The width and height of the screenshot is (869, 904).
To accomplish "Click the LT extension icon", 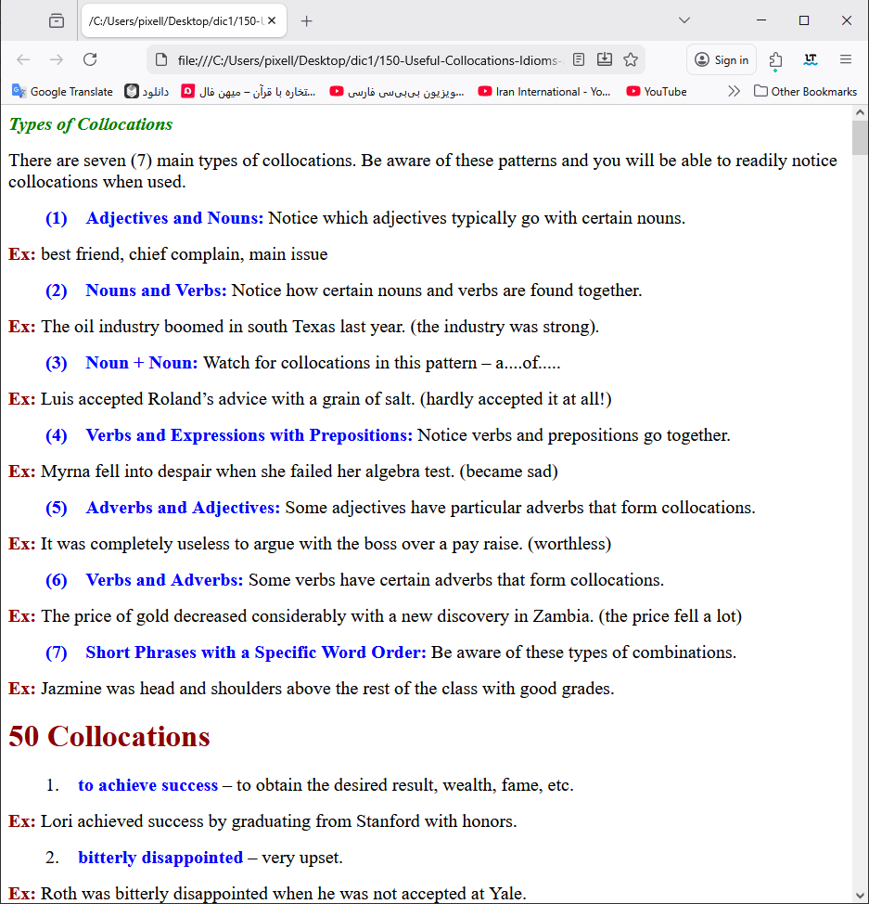I will click(811, 59).
